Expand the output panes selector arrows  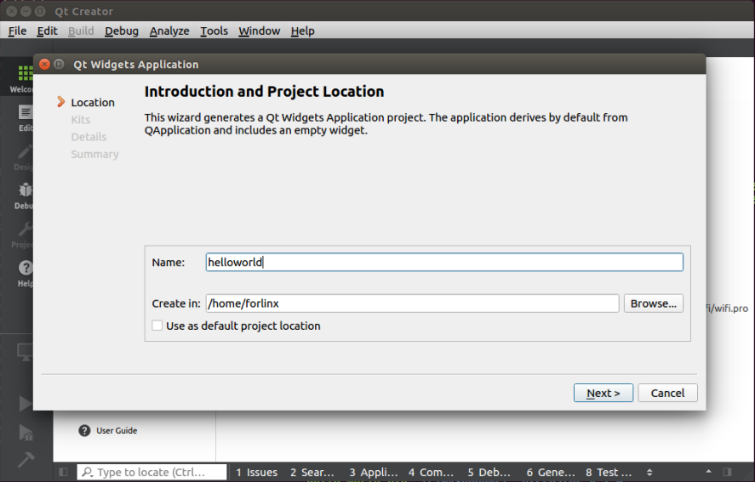click(649, 473)
